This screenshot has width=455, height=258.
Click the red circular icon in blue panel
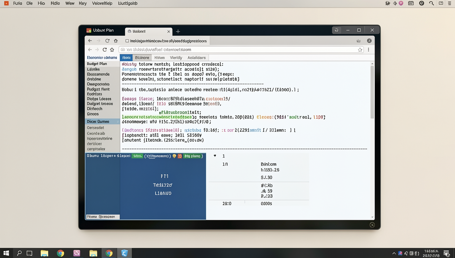180,156
